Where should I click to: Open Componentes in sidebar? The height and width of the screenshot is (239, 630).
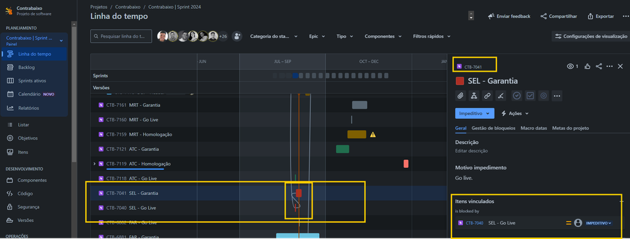pos(32,180)
